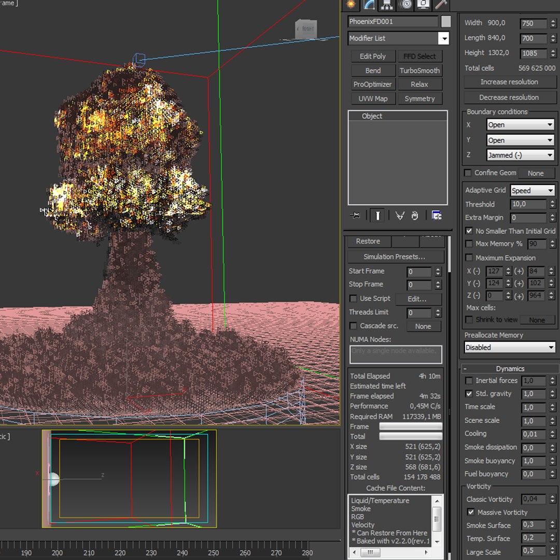The image size is (560, 560).
Task: Click the UVW Map button
Action: (373, 99)
